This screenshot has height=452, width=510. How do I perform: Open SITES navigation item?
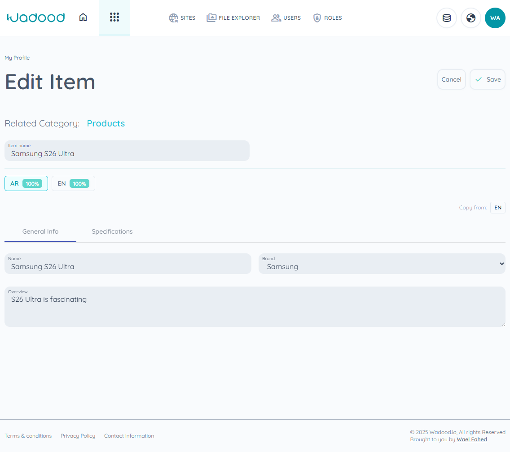tap(182, 18)
